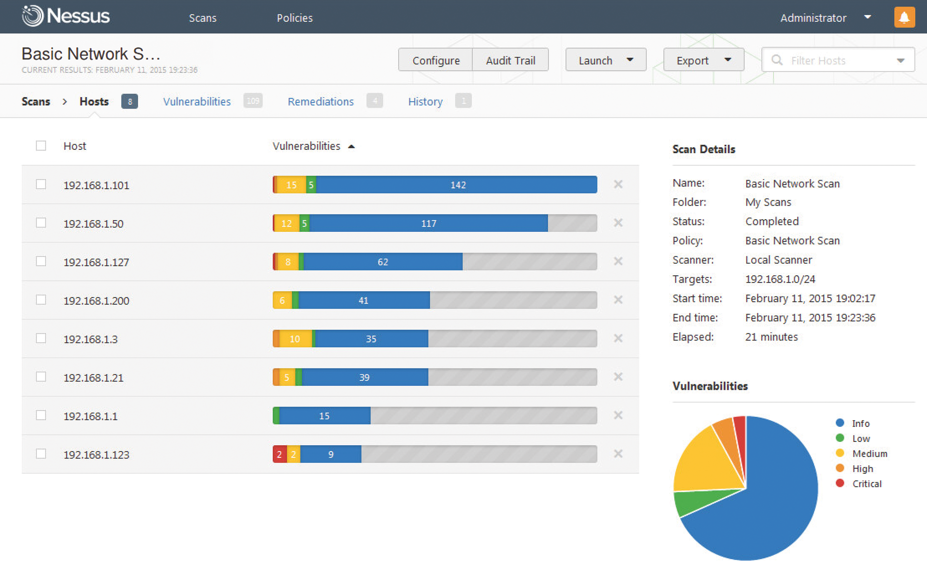Open the Remediations tab
Viewport: 927px width, 580px height.
[x=321, y=101]
